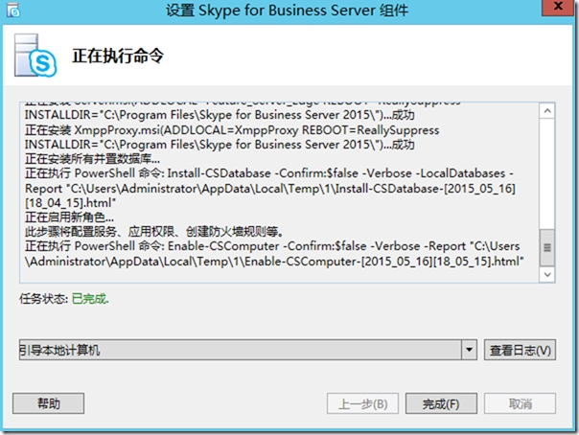Screen dimensions: 579x435
Task: Close the Skype for Business setup window
Action: coord(558,7)
